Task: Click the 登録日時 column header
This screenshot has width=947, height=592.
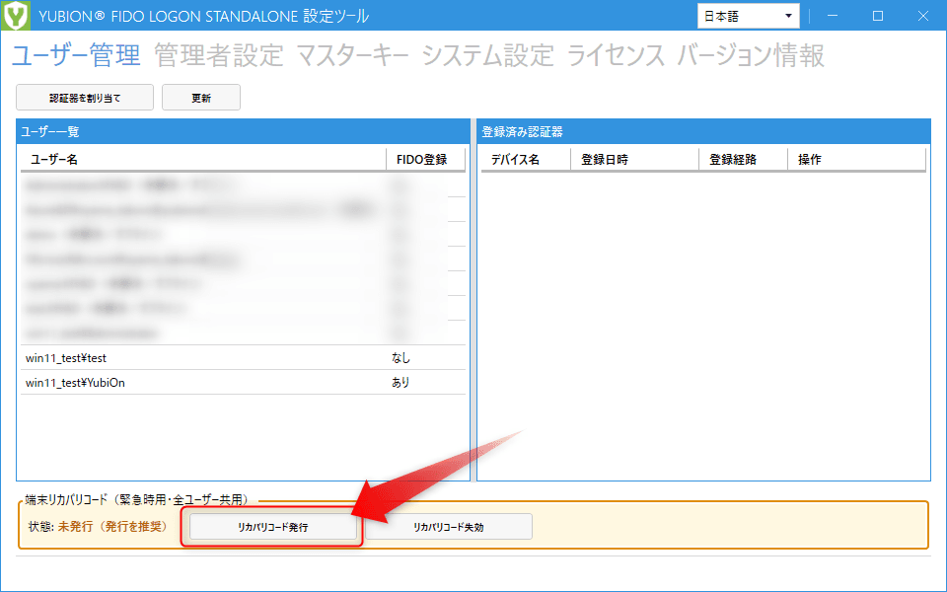Action: [634, 160]
